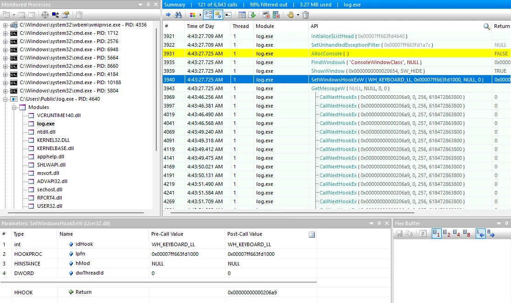Image resolution: width=511 pixels, height=303 pixels.
Task: Click the crosshair target icon in Monitored Processes
Action: click(x=45, y=15)
